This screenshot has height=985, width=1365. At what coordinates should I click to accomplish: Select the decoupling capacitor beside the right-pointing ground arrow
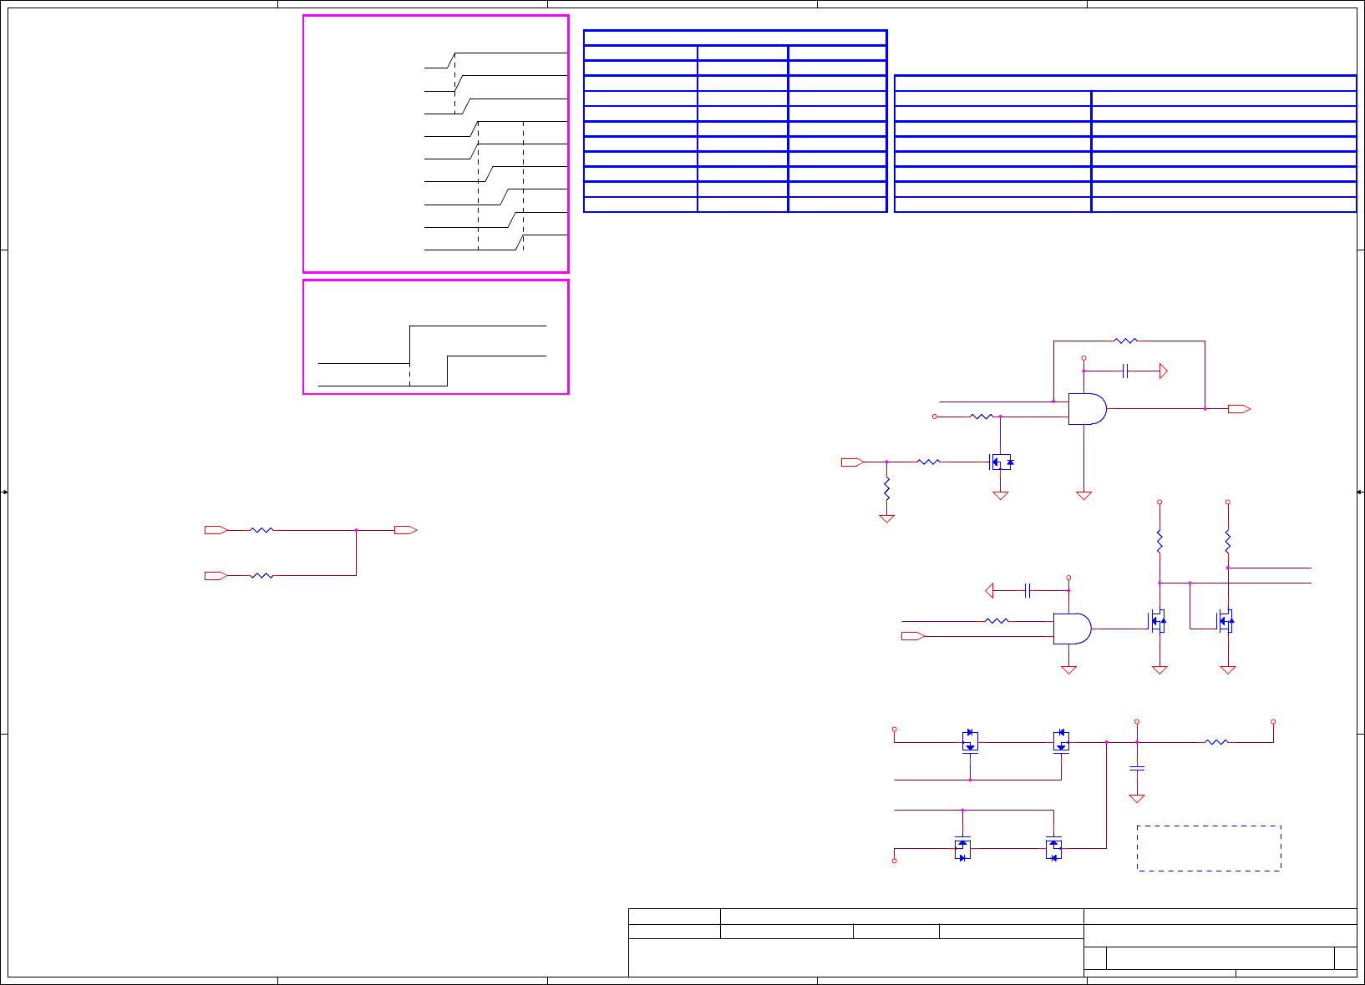tap(1125, 371)
